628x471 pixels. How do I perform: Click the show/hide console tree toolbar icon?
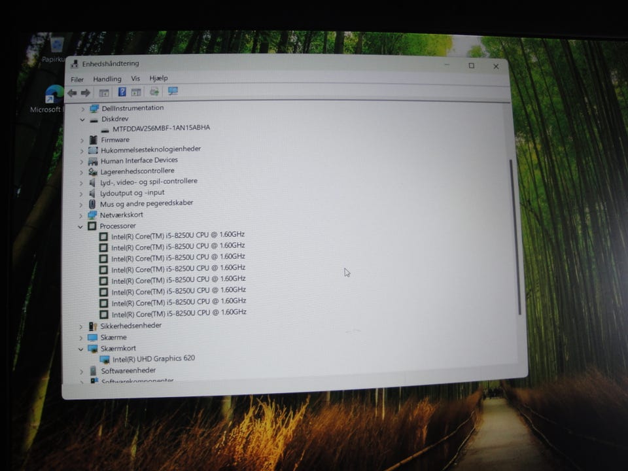(x=104, y=93)
